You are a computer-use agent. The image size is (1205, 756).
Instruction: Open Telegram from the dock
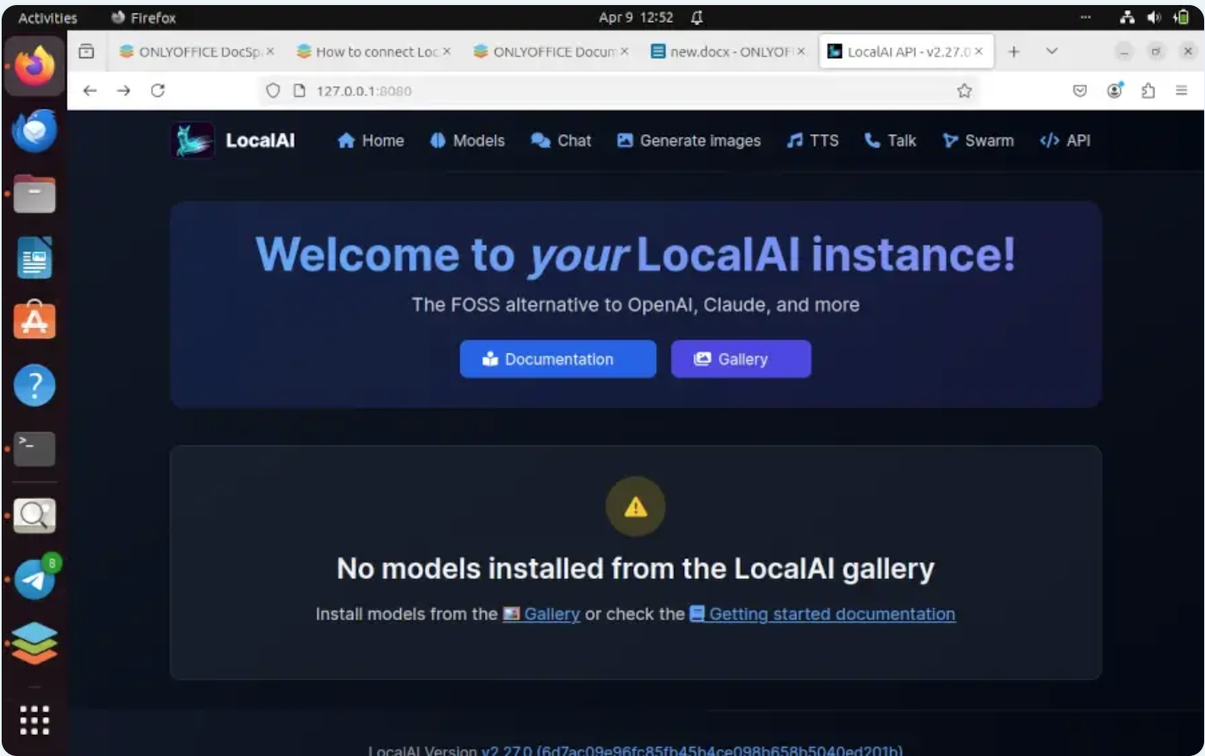(x=35, y=579)
